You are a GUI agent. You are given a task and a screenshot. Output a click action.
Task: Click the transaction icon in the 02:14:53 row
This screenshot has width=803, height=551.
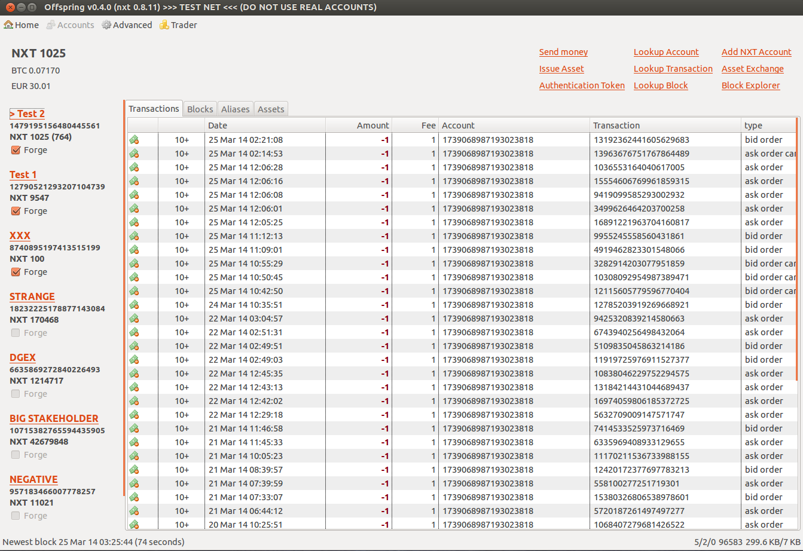click(x=134, y=154)
